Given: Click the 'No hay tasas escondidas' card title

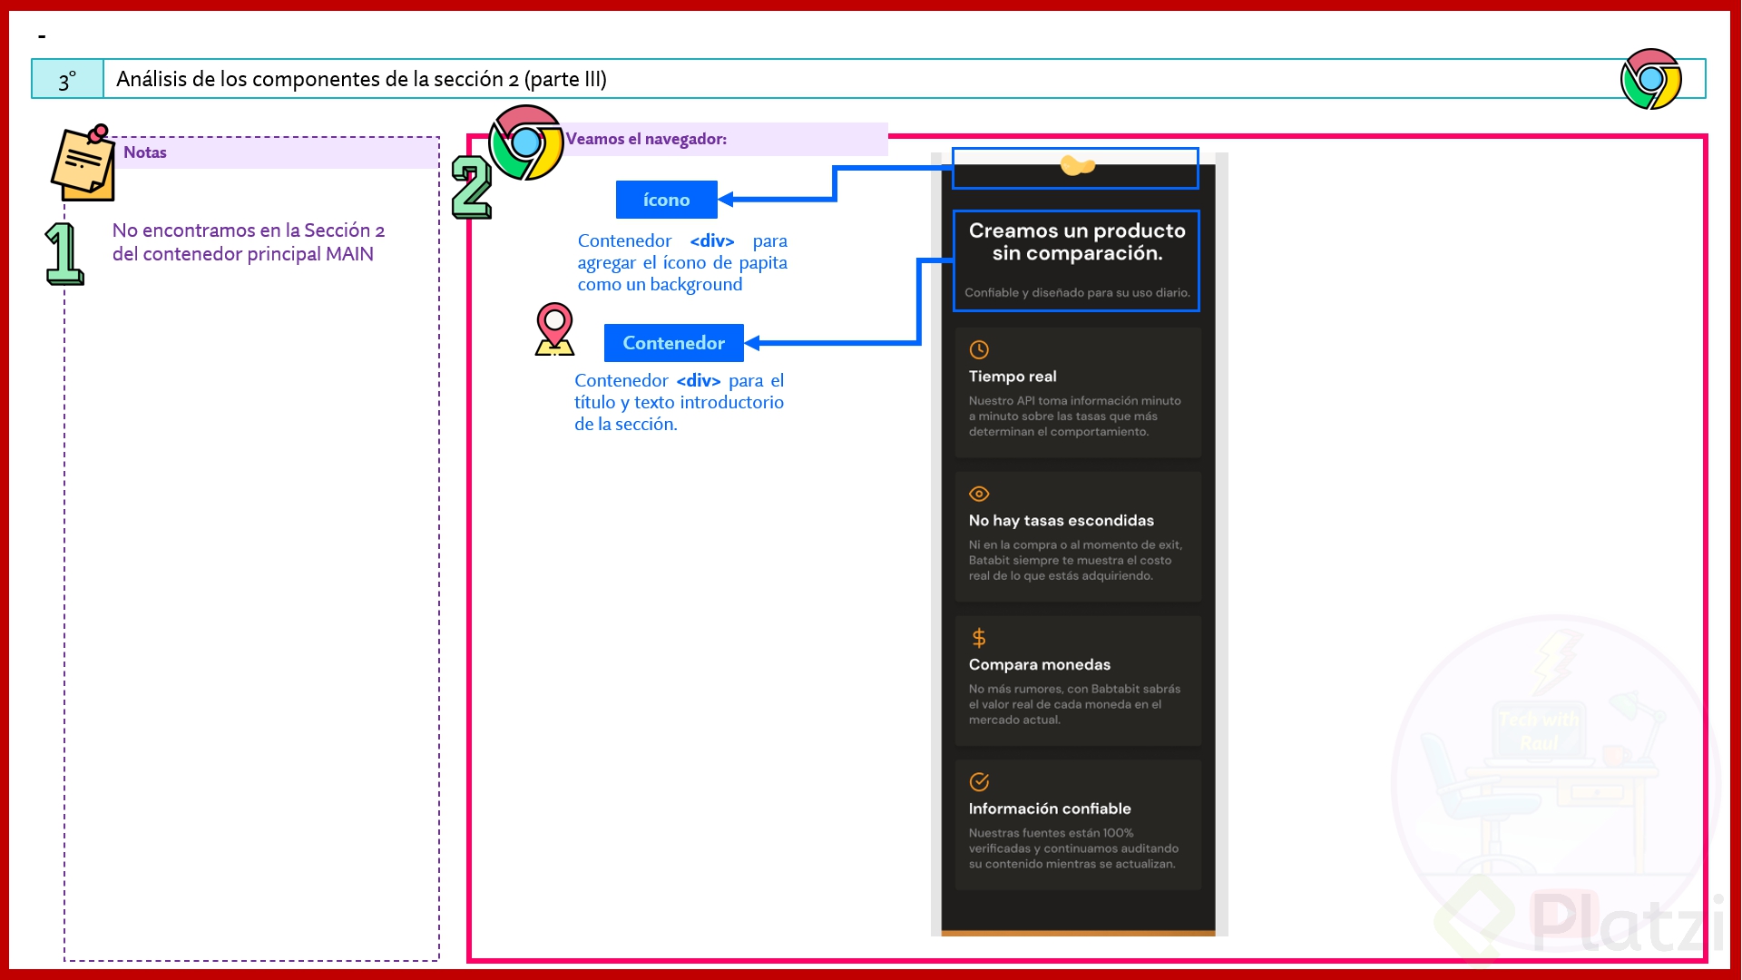Looking at the screenshot, I should (1062, 521).
